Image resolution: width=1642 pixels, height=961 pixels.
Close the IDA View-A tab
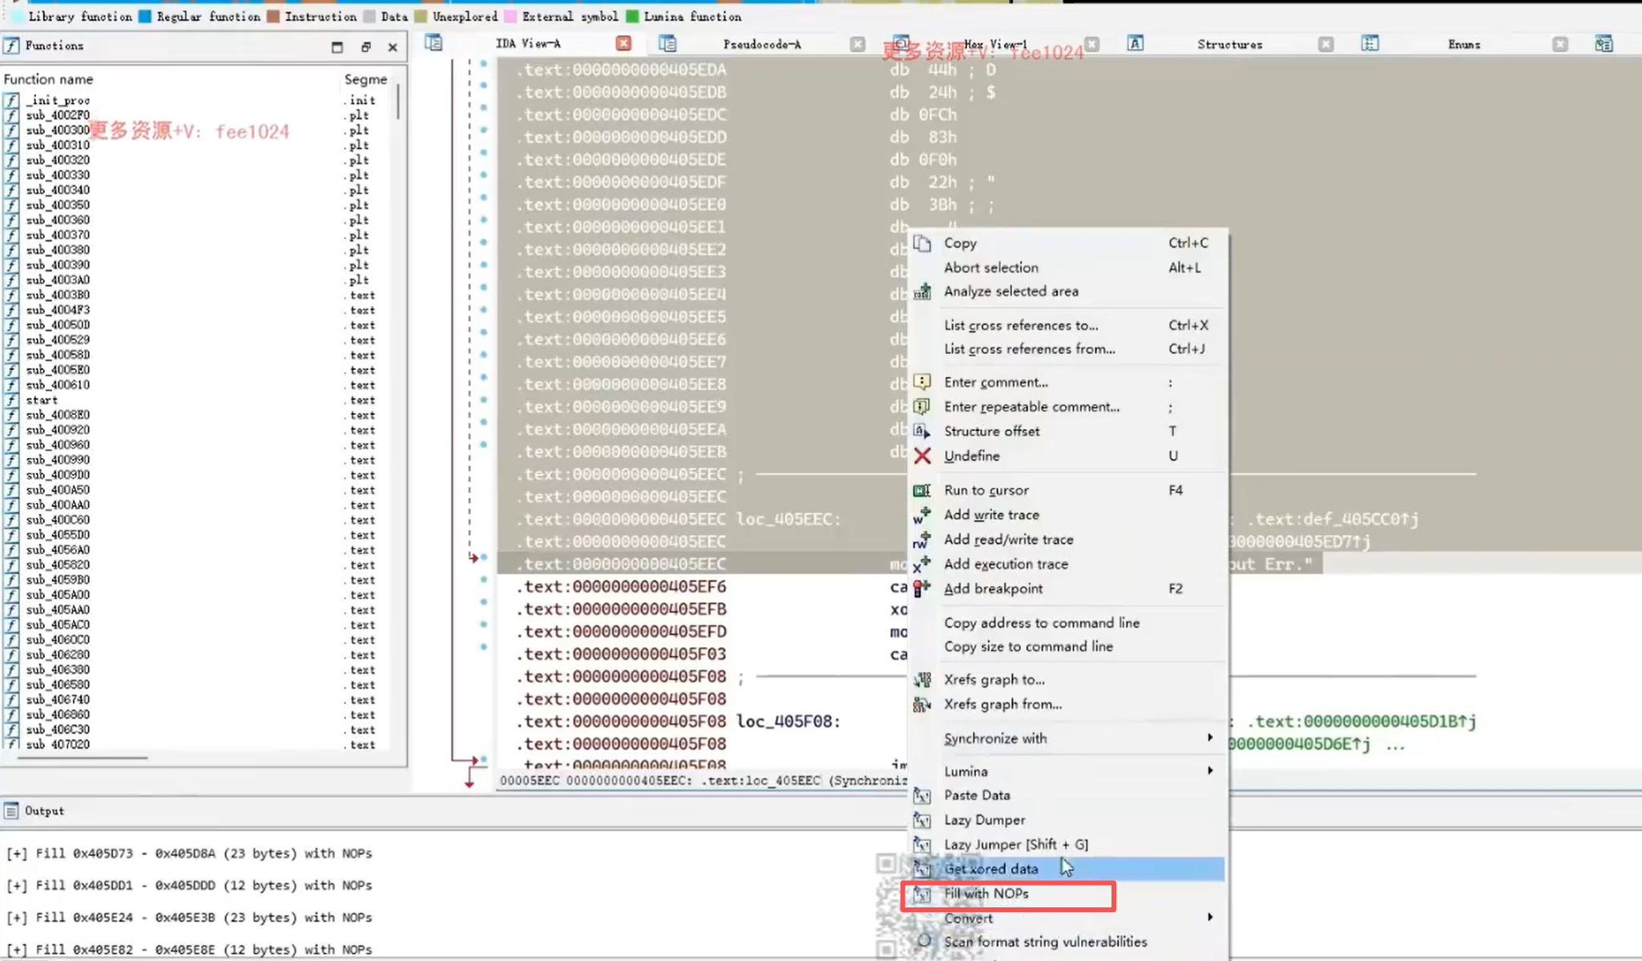pyautogui.click(x=623, y=43)
